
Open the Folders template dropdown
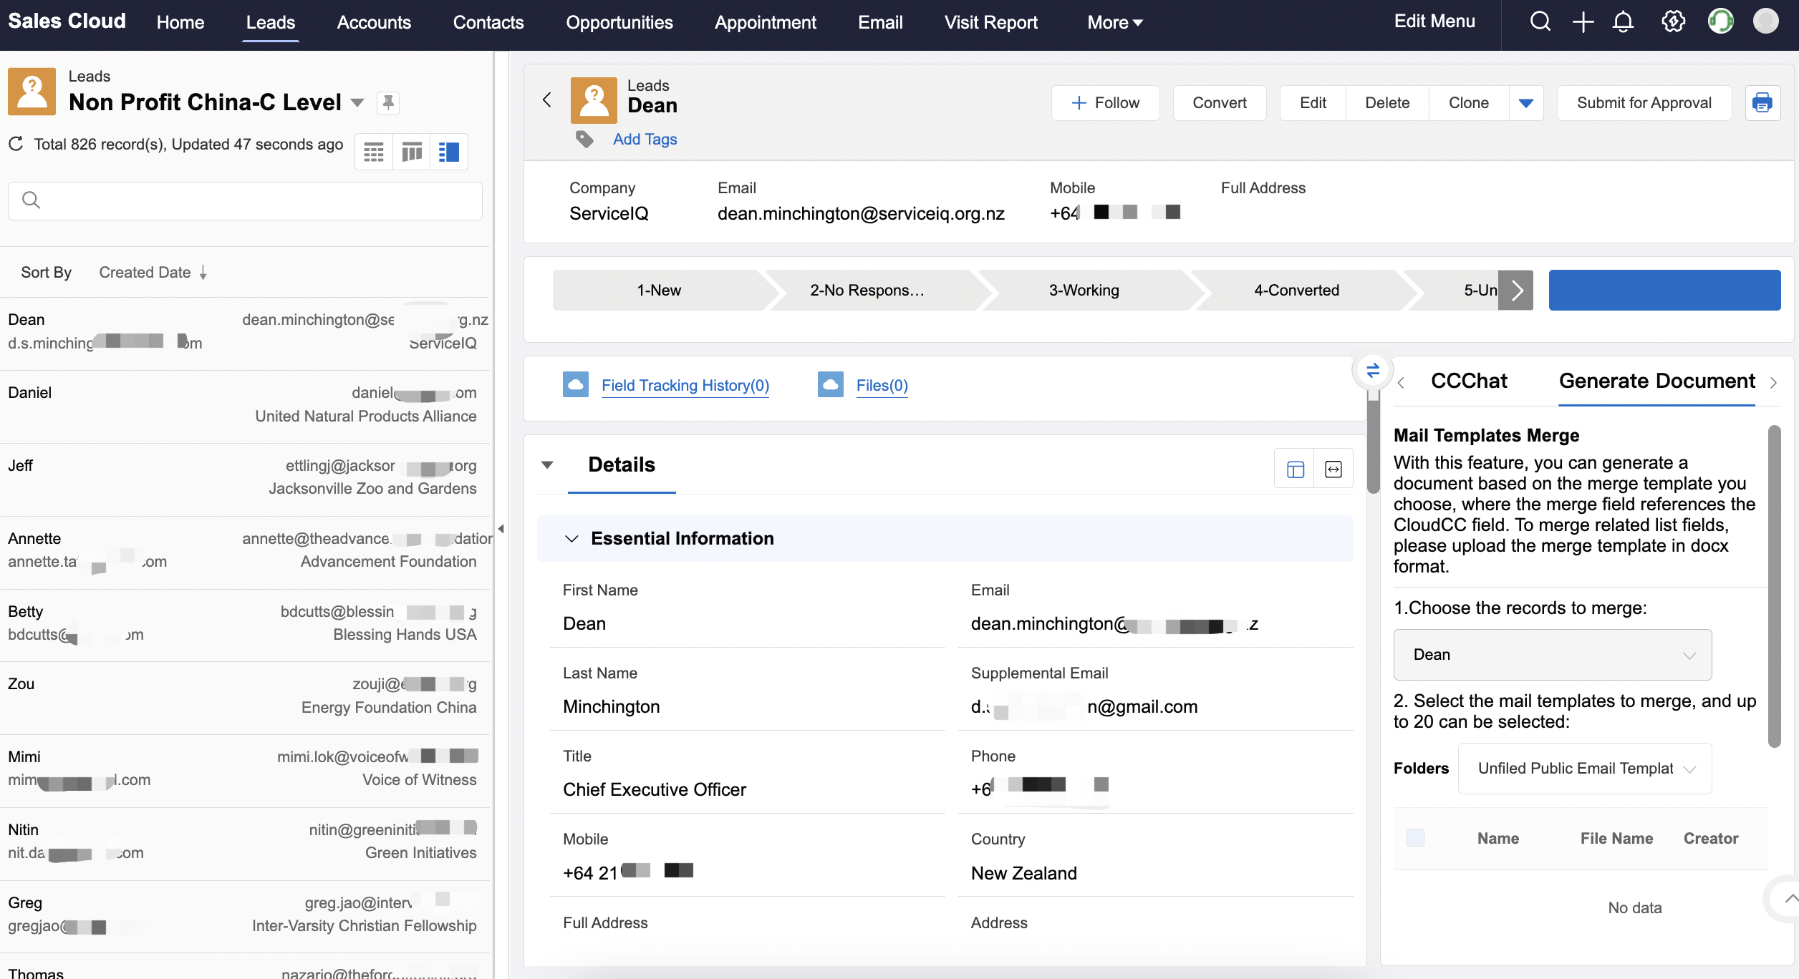coord(1584,769)
